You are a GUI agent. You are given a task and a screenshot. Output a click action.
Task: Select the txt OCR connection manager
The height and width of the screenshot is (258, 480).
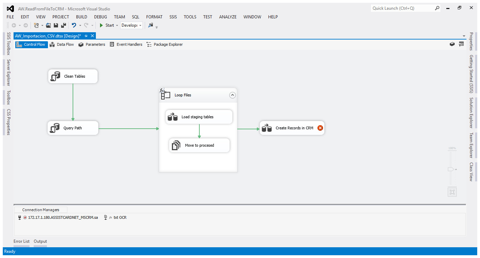[x=120, y=217]
